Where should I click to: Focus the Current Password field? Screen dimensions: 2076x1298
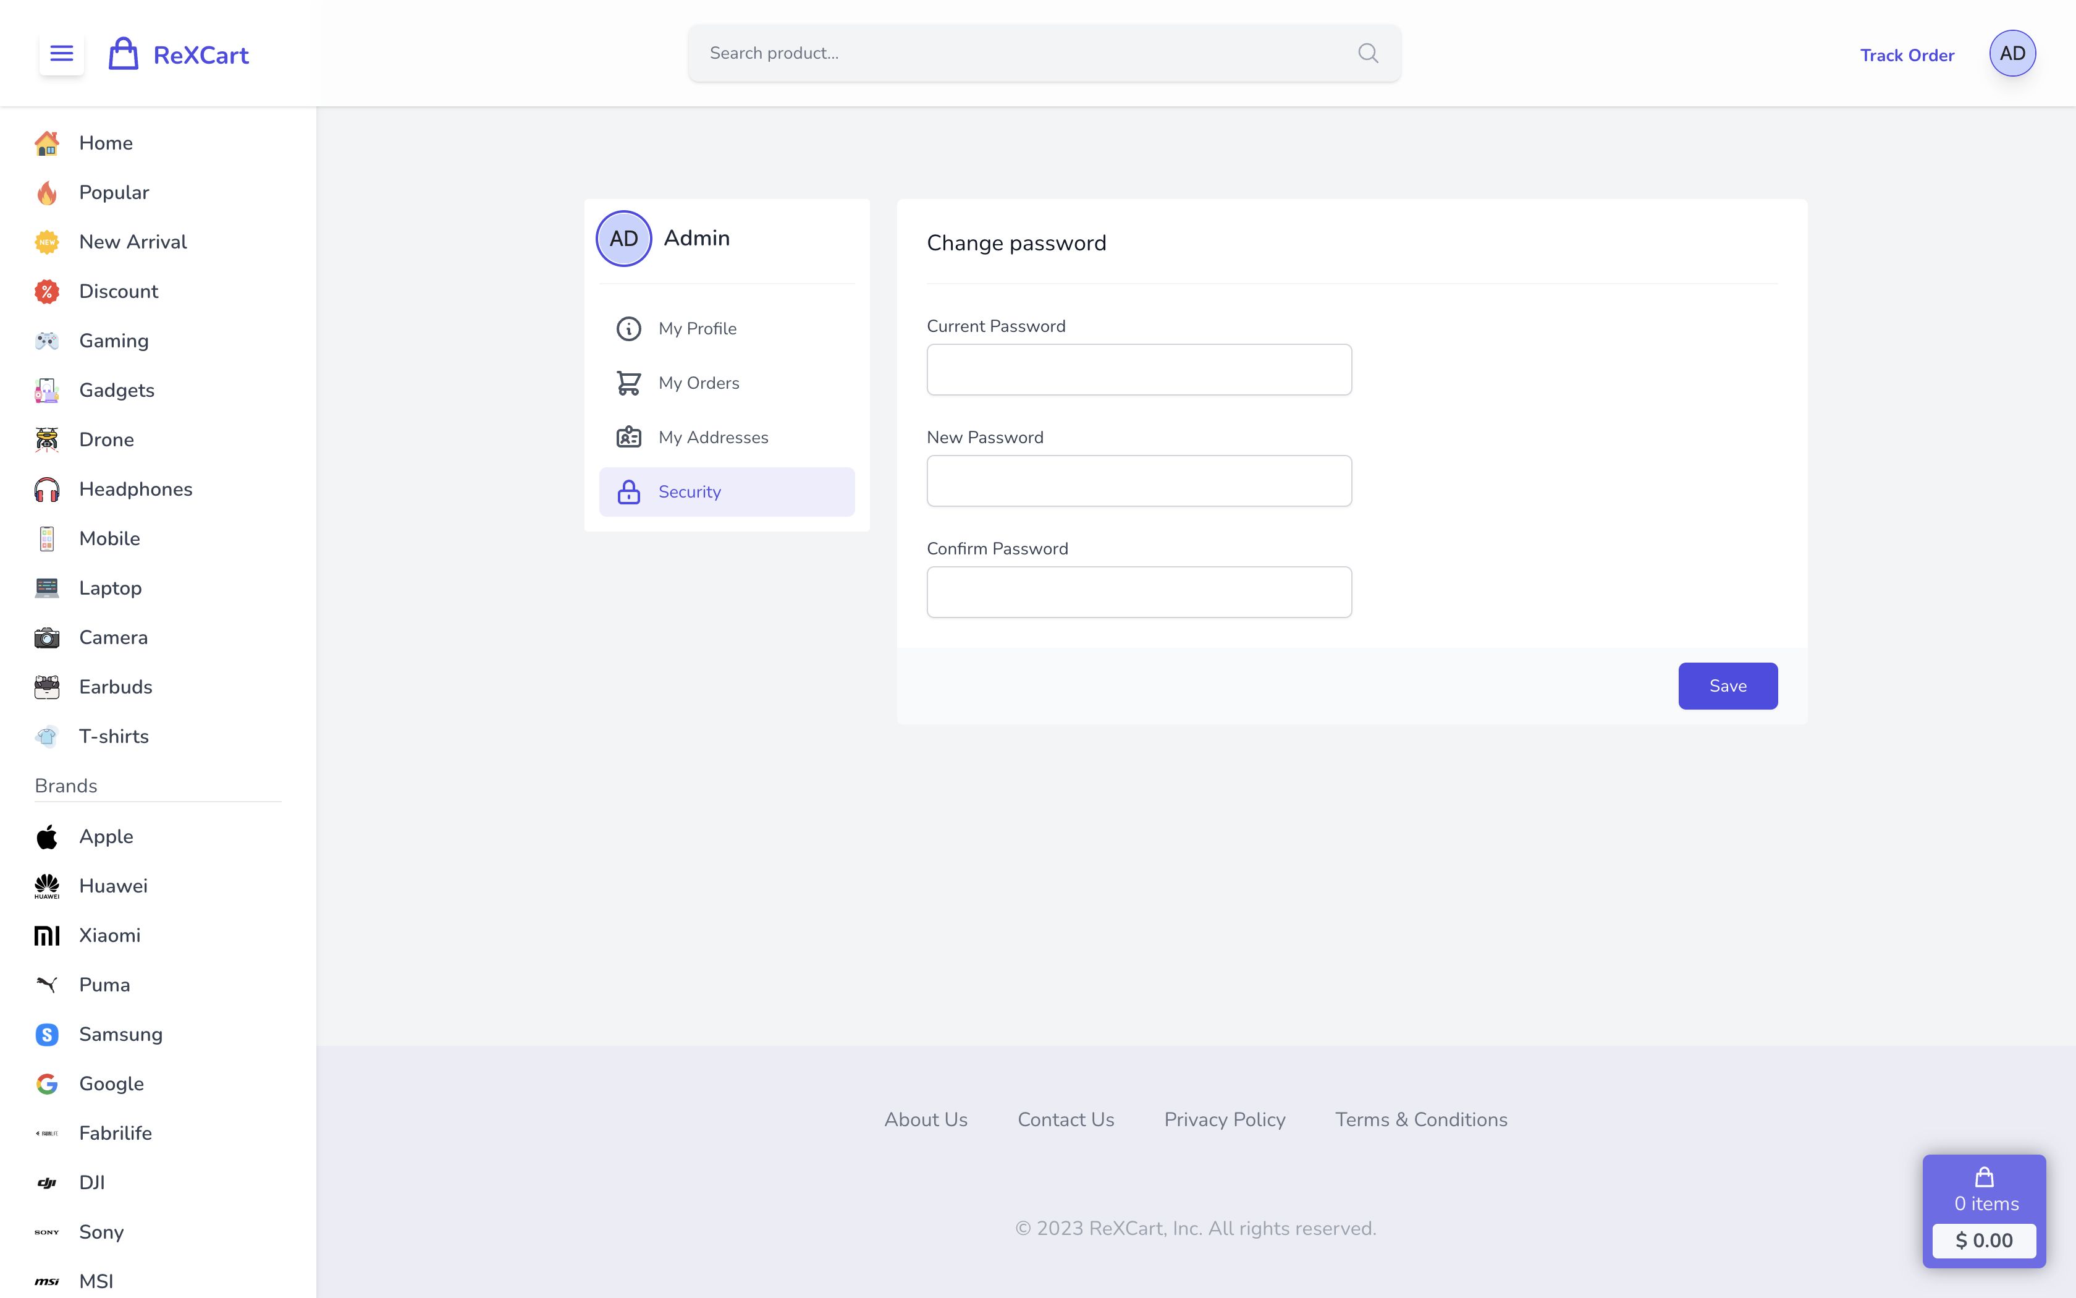(x=1139, y=370)
